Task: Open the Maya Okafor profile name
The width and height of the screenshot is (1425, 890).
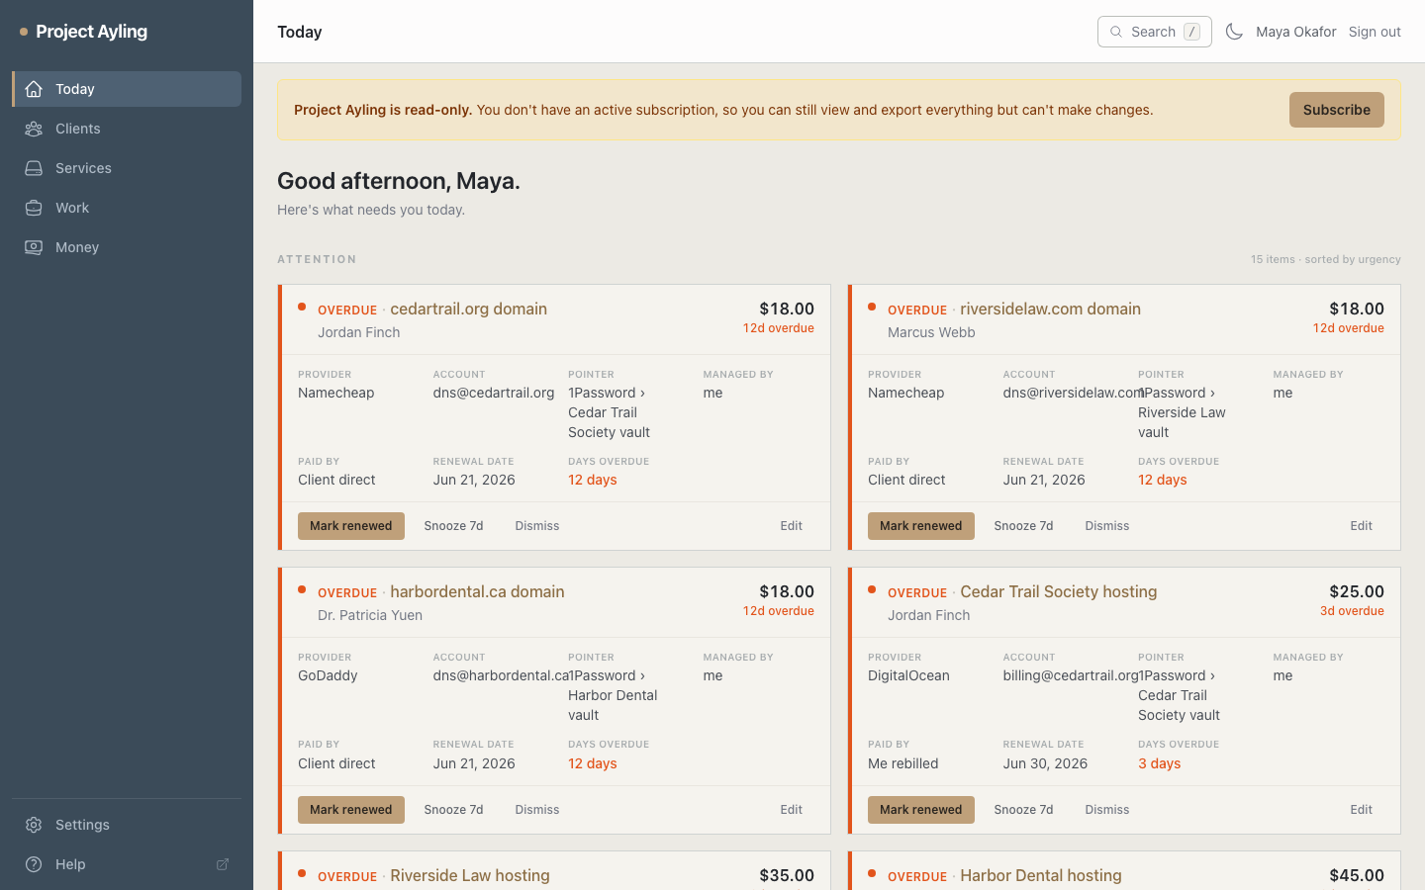Action: click(1295, 32)
